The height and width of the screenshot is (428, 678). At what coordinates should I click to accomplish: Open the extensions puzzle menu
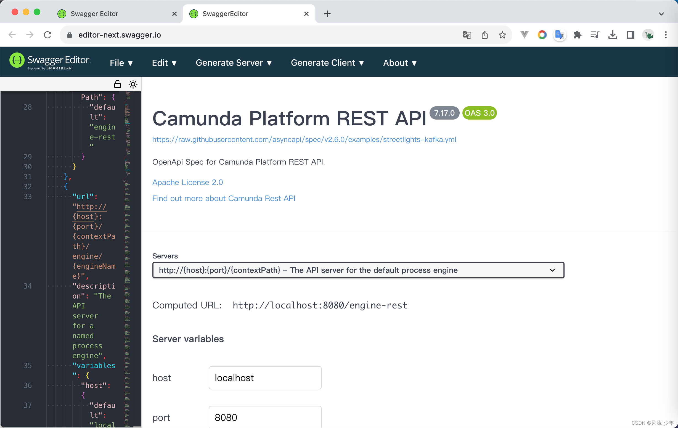[x=577, y=35]
